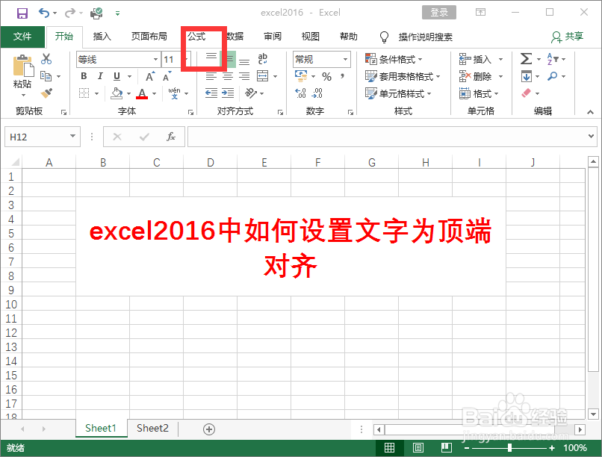The height and width of the screenshot is (457, 602).
Task: Click the zoom in plus button
Action: point(552,448)
